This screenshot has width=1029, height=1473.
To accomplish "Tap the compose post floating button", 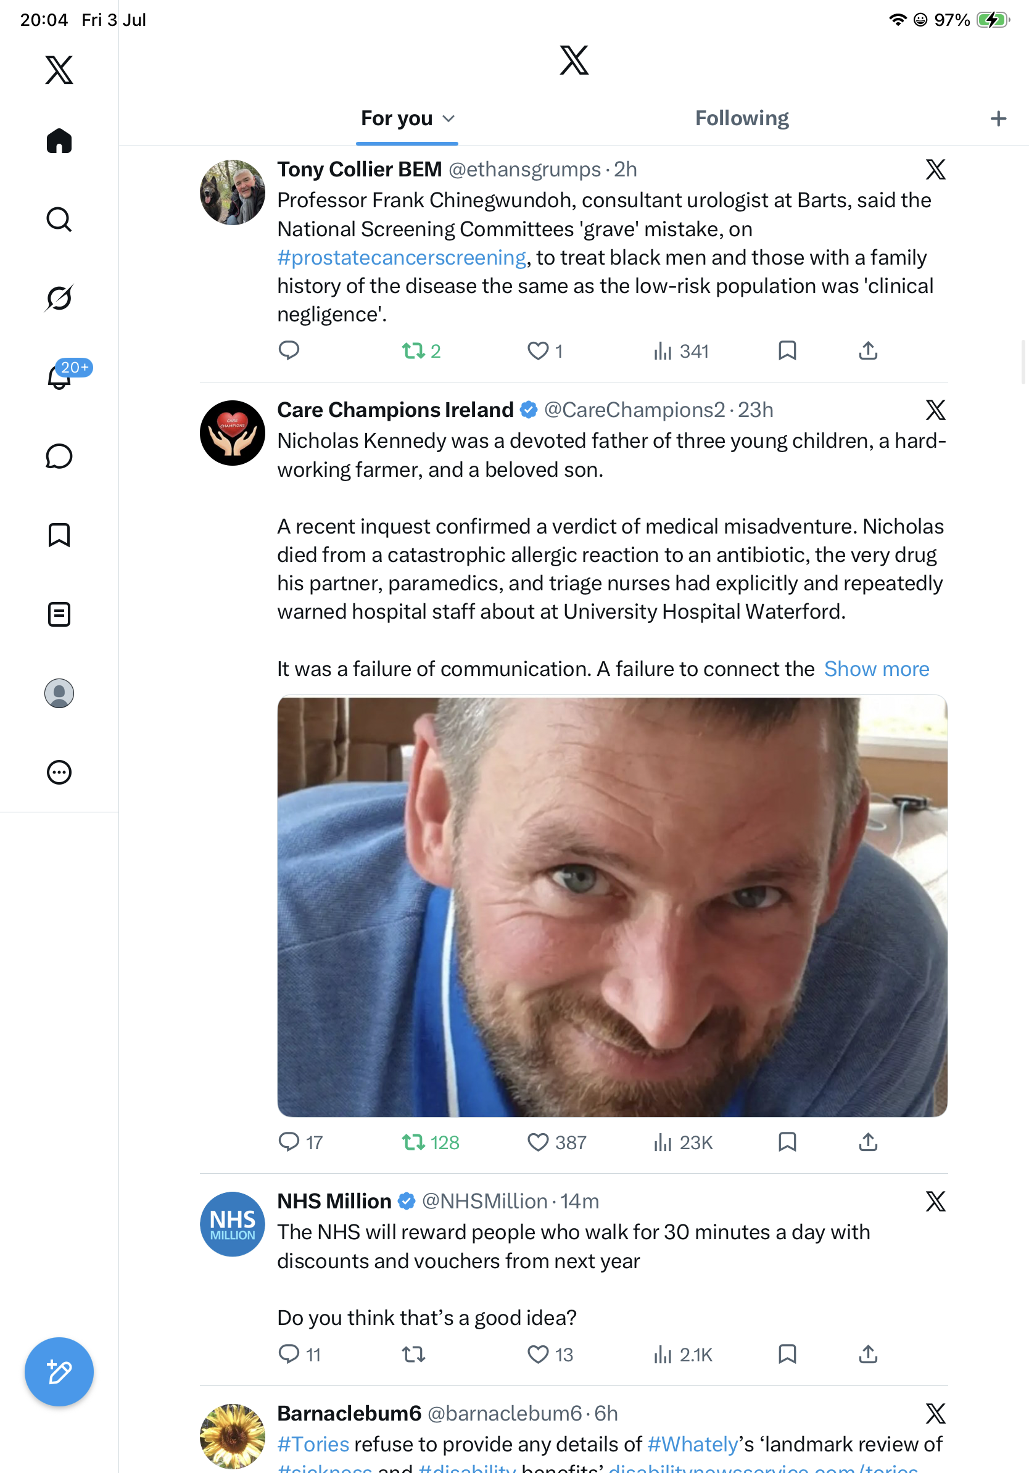I will pos(59,1372).
